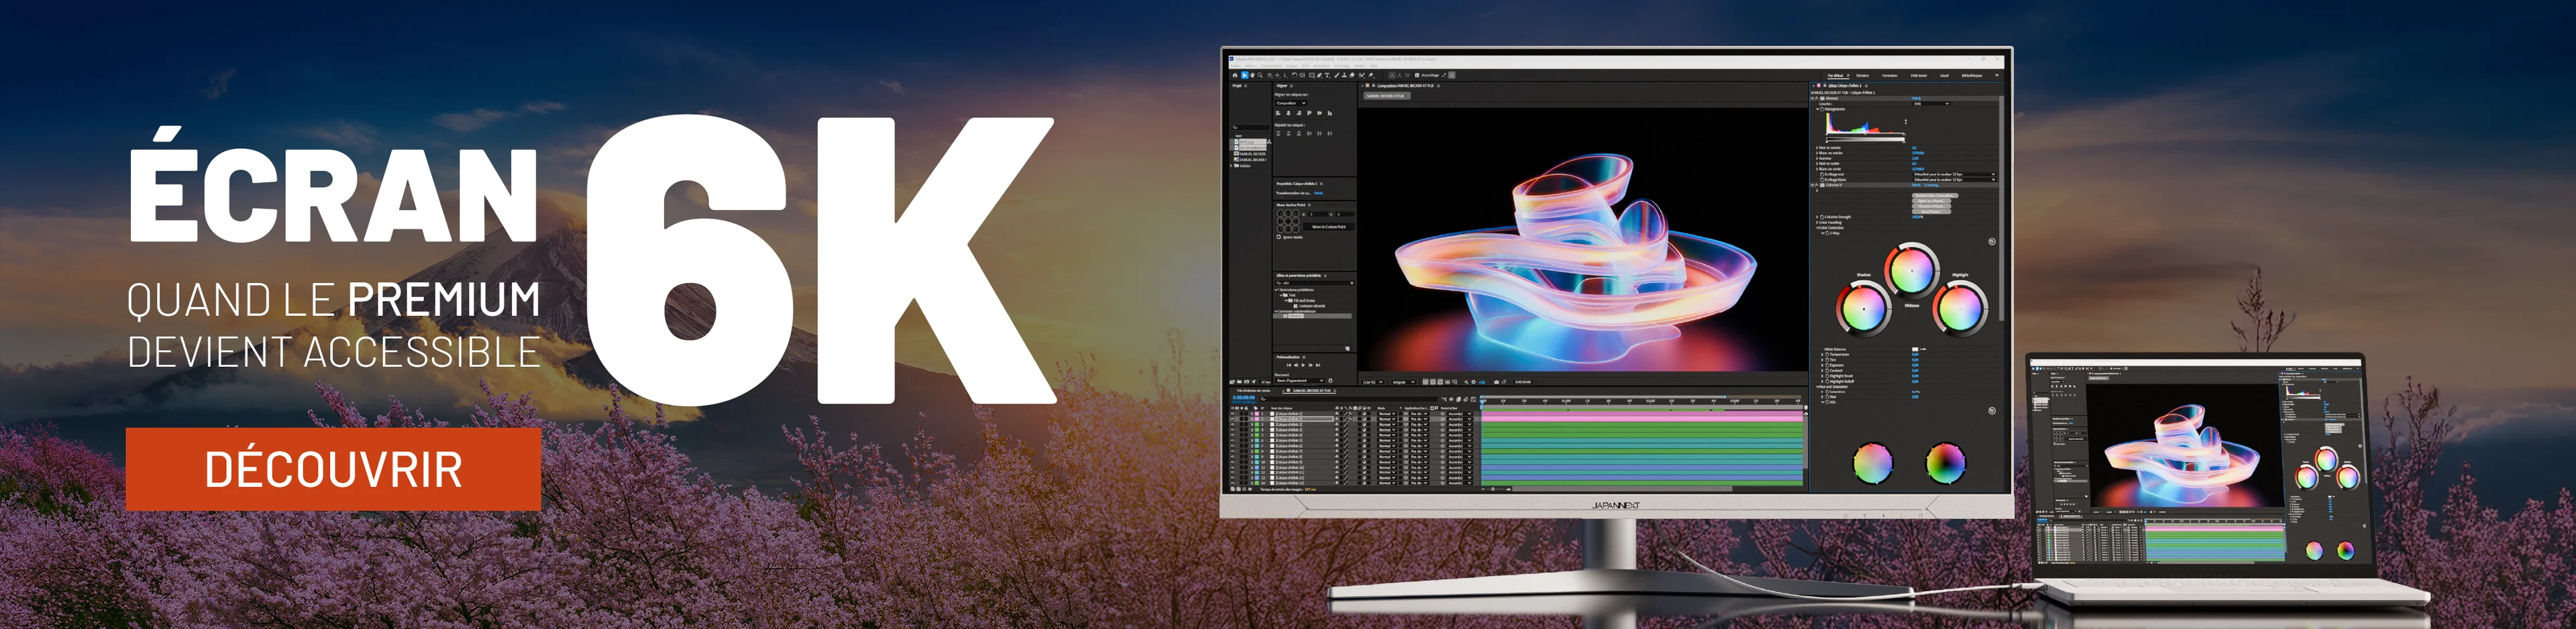Screen dimensions: 2576x629
Task: Select the Rotation tool in the toolbar
Action: pos(1294,75)
